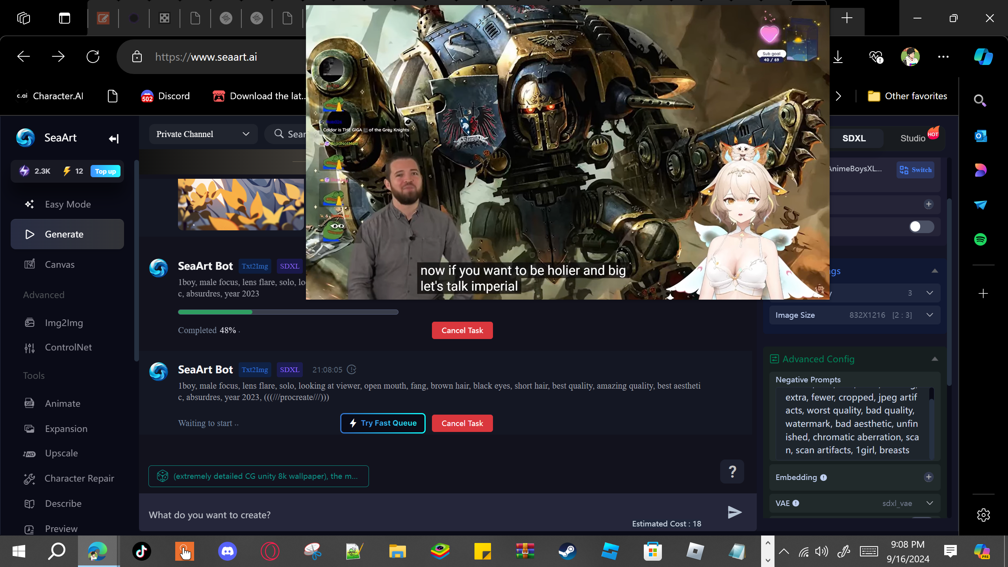Open Other favorites folder
The image size is (1008, 567).
pyautogui.click(x=908, y=96)
